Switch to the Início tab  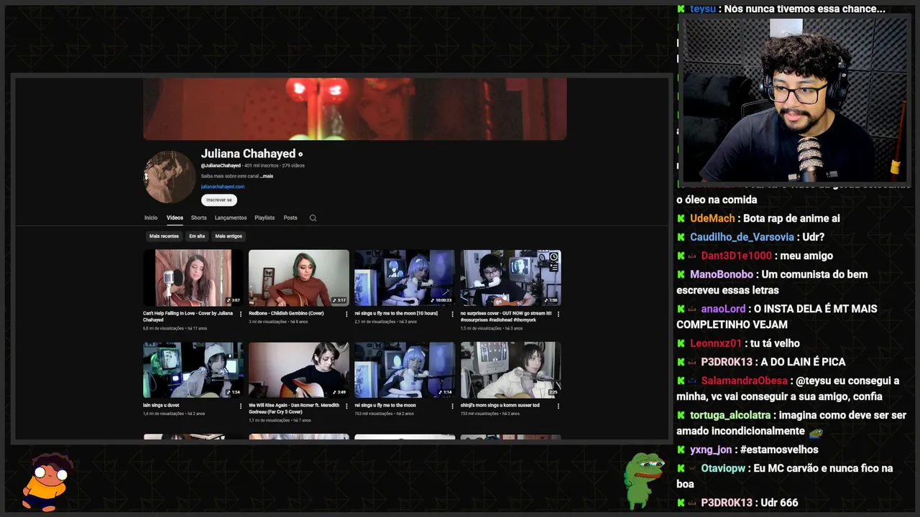151,218
